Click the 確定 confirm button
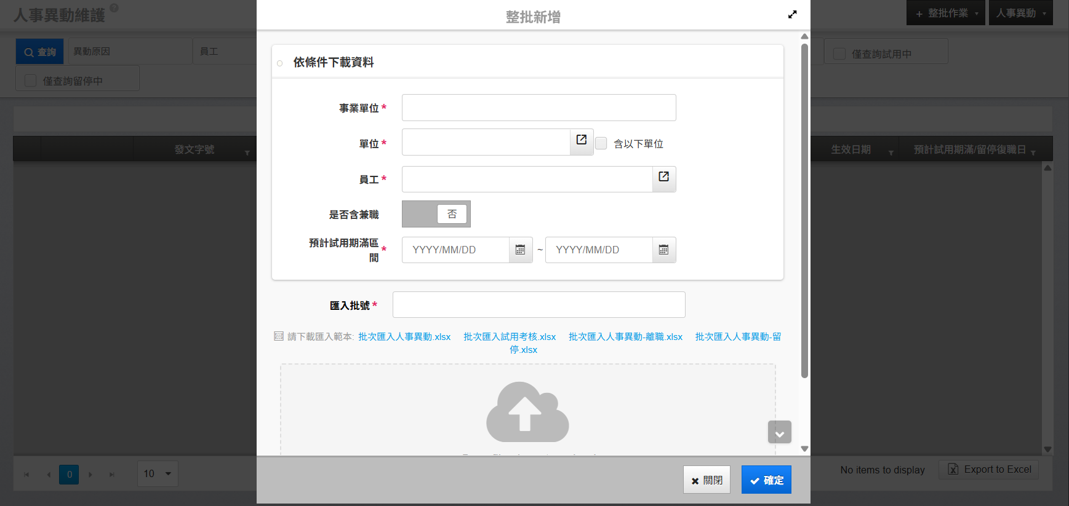The height and width of the screenshot is (506, 1069). coord(766,480)
